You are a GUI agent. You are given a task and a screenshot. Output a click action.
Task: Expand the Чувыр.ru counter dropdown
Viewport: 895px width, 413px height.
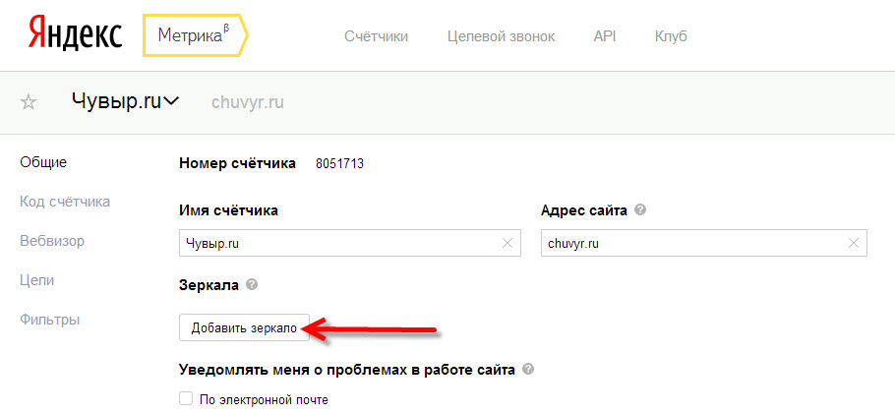(x=171, y=102)
